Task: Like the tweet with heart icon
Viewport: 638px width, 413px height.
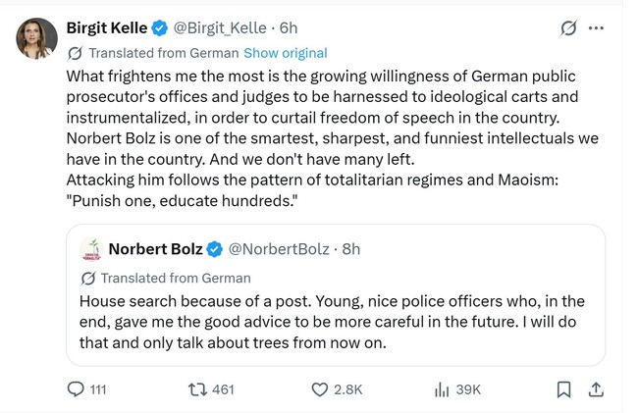Action: (x=319, y=389)
